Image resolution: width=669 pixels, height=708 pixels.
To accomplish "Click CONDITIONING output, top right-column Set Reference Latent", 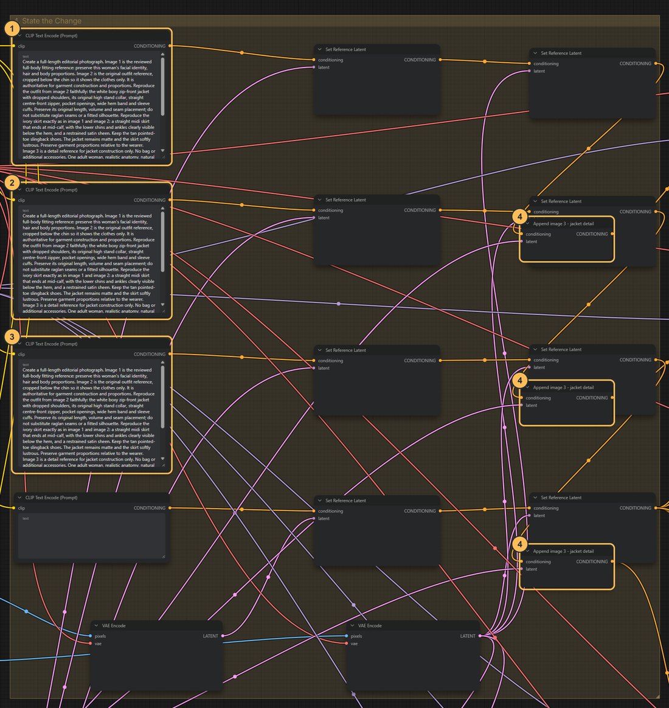I will click(x=656, y=64).
